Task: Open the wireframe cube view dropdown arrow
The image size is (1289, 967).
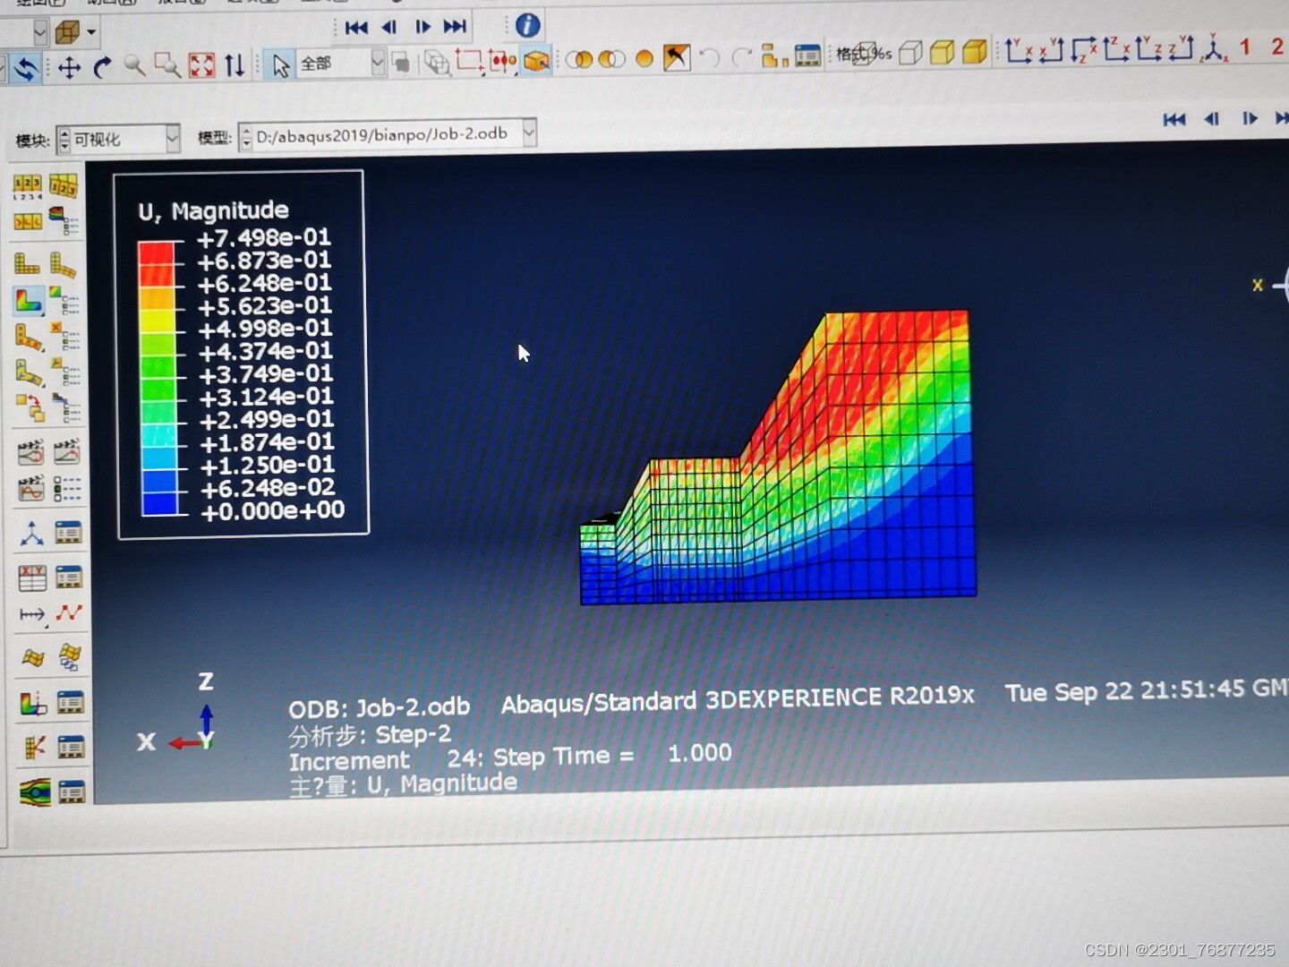Action: pyautogui.click(x=91, y=33)
